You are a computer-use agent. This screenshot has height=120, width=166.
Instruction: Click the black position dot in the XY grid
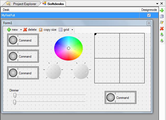pos(95,34)
